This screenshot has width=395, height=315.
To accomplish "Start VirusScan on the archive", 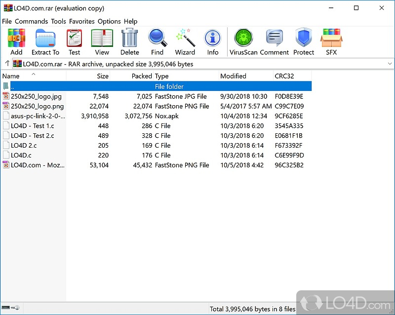I will click(x=243, y=41).
